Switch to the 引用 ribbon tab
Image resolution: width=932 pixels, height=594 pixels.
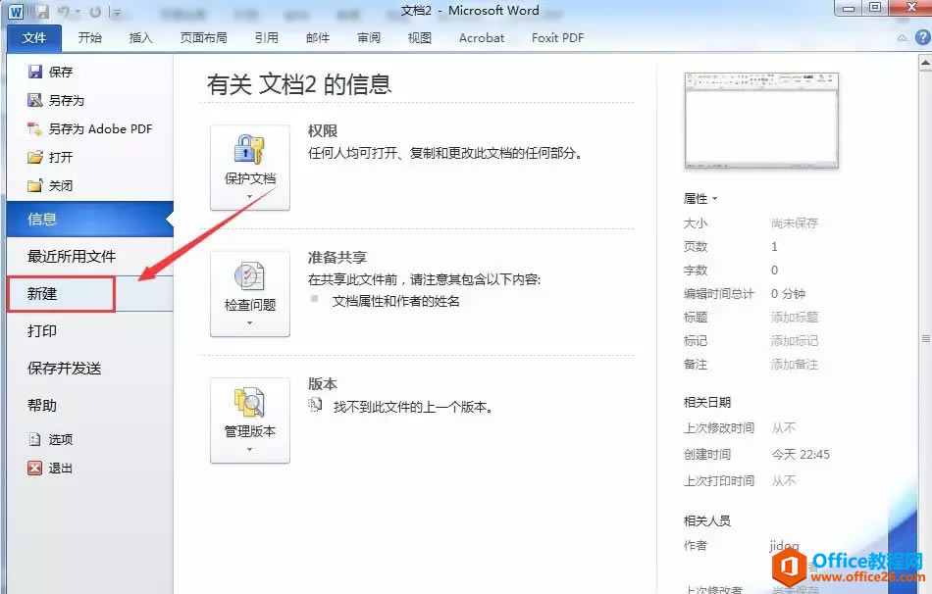266,38
